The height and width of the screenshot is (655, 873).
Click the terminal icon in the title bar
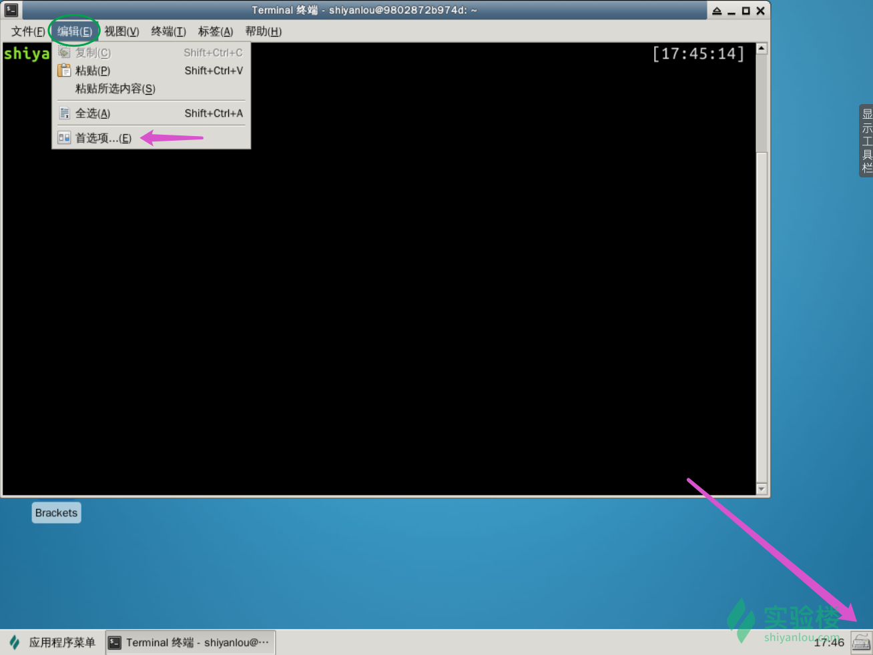coord(11,9)
